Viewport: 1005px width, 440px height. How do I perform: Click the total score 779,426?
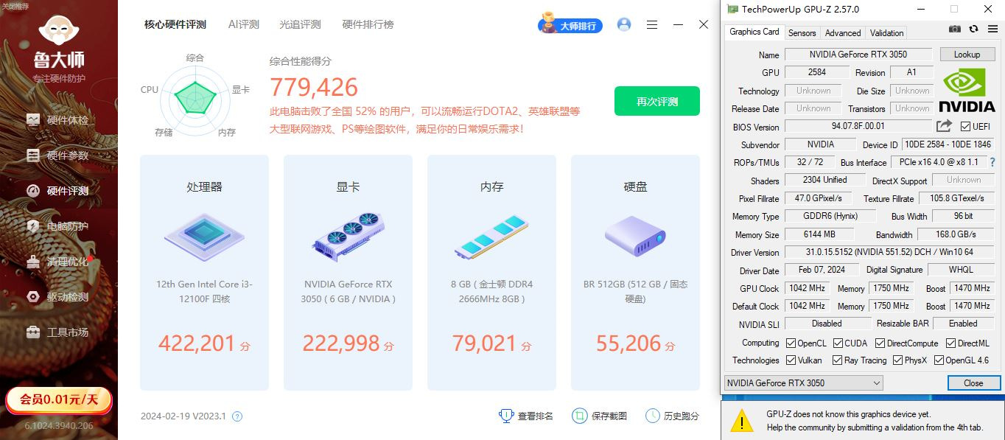(314, 88)
